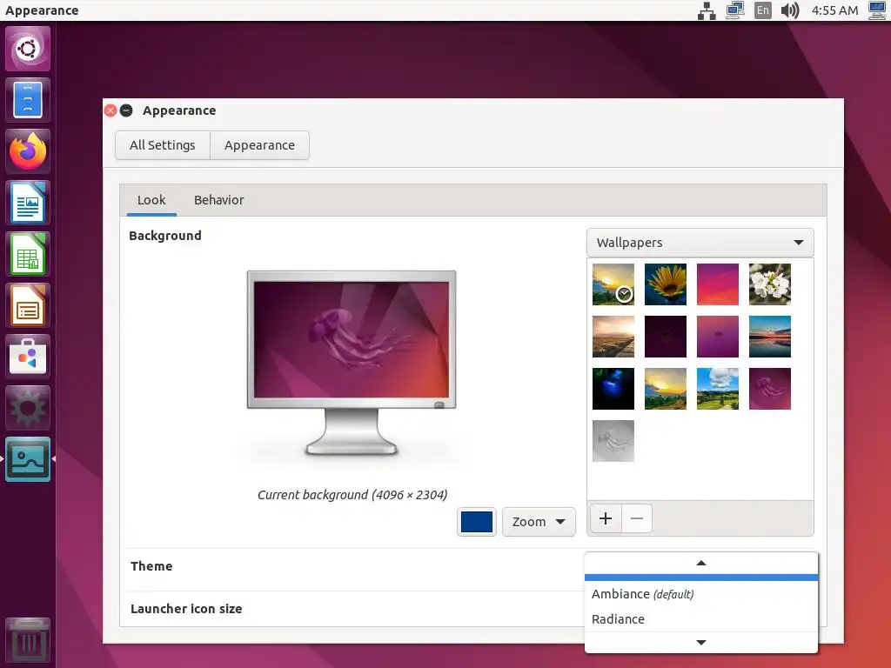Open System Settings gear in launcher

coord(28,408)
